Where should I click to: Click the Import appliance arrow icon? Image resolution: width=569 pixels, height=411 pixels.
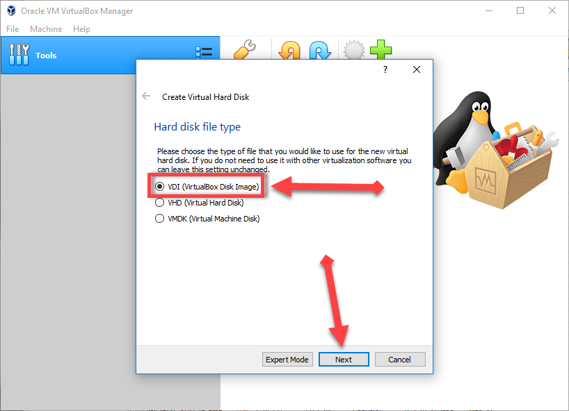coord(289,51)
